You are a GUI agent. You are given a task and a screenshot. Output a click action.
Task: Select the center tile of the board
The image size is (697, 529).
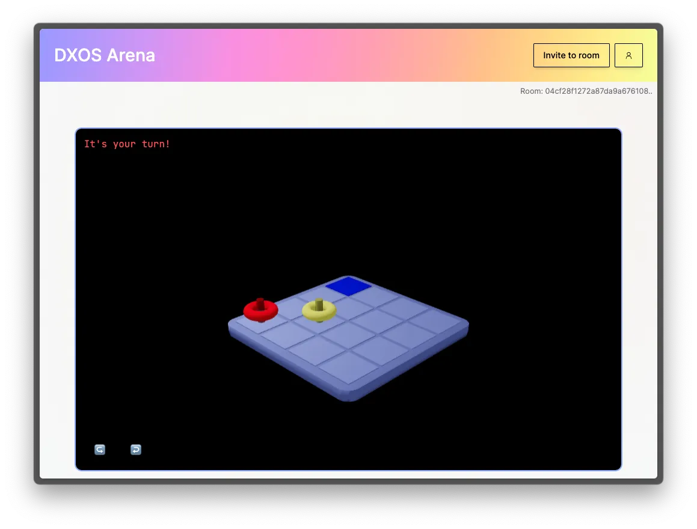pyautogui.click(x=349, y=337)
